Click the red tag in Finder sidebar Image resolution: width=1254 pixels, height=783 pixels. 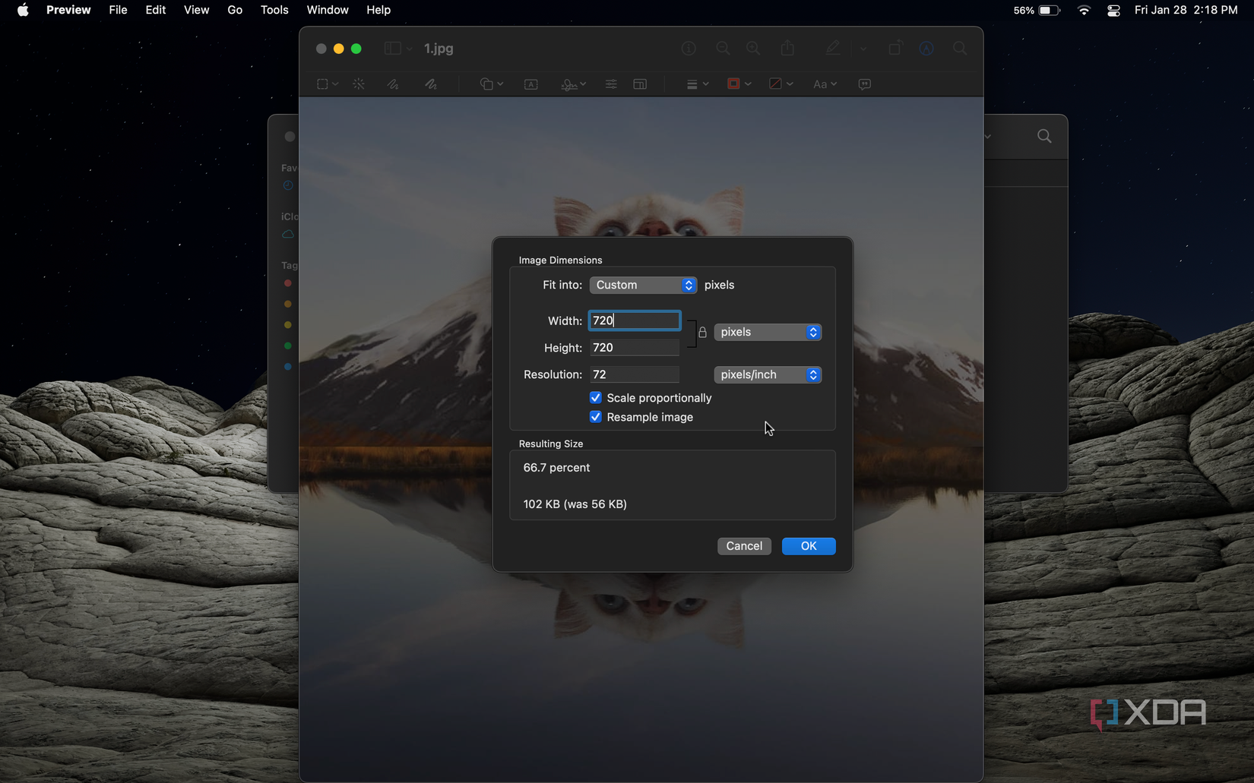pos(288,283)
